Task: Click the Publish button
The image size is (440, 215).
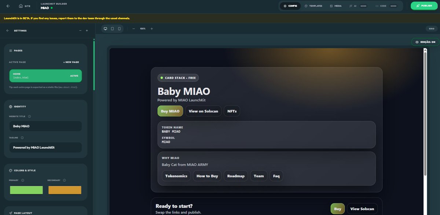Action: [x=424, y=6]
